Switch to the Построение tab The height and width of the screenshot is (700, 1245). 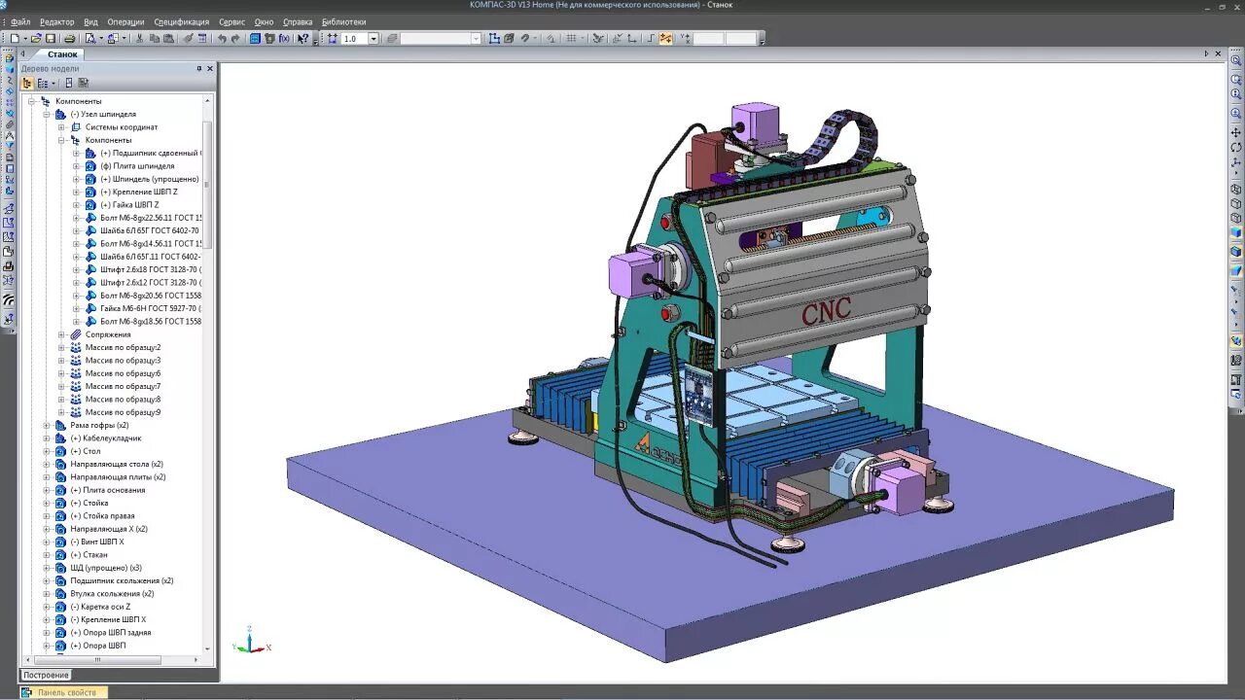pyautogui.click(x=47, y=675)
